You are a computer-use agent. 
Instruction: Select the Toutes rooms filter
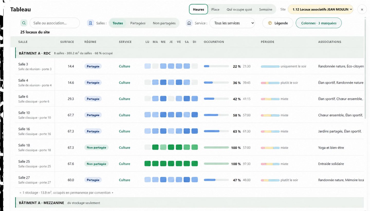click(x=118, y=23)
